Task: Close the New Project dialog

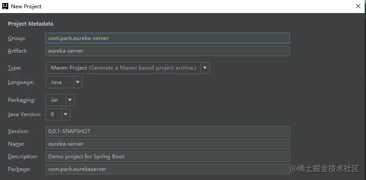Action: (x=358, y=7)
